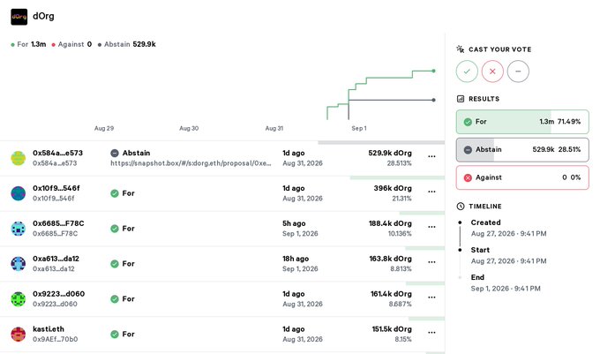
Task: Click the For legend entry showing 1.3m
Action: [x=29, y=44]
